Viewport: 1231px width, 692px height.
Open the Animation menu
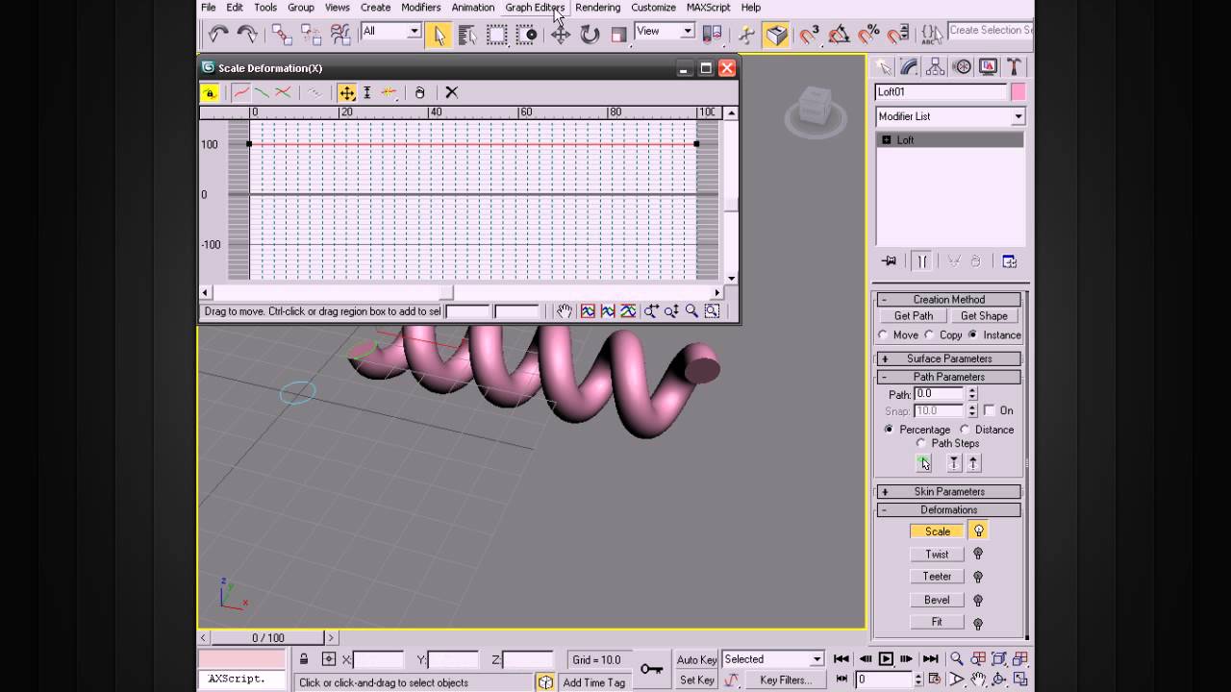click(x=473, y=8)
